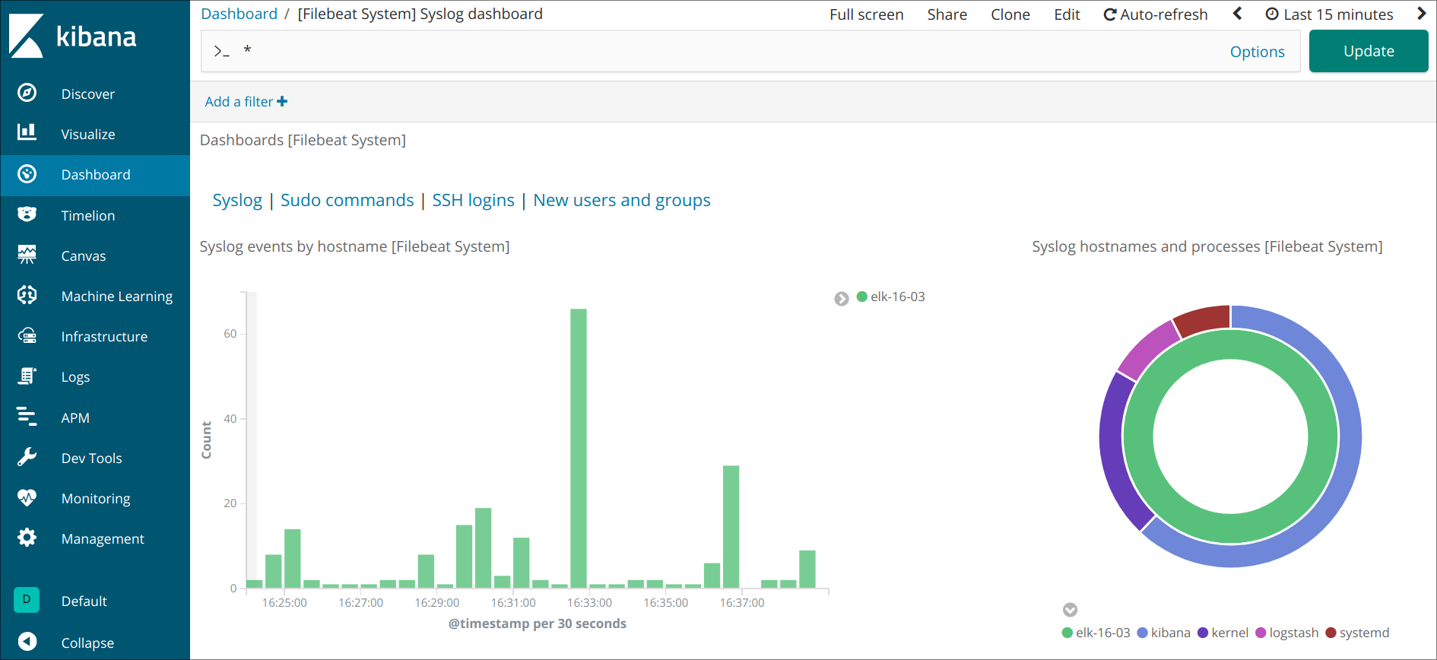
Task: Click the plus icon next to Add a filter
Action: coord(282,101)
